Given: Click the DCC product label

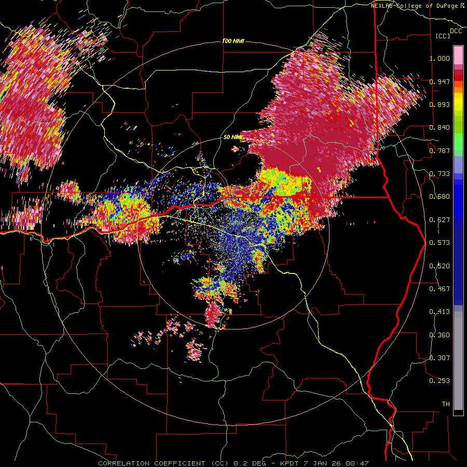Looking at the screenshot, I should [456, 31].
